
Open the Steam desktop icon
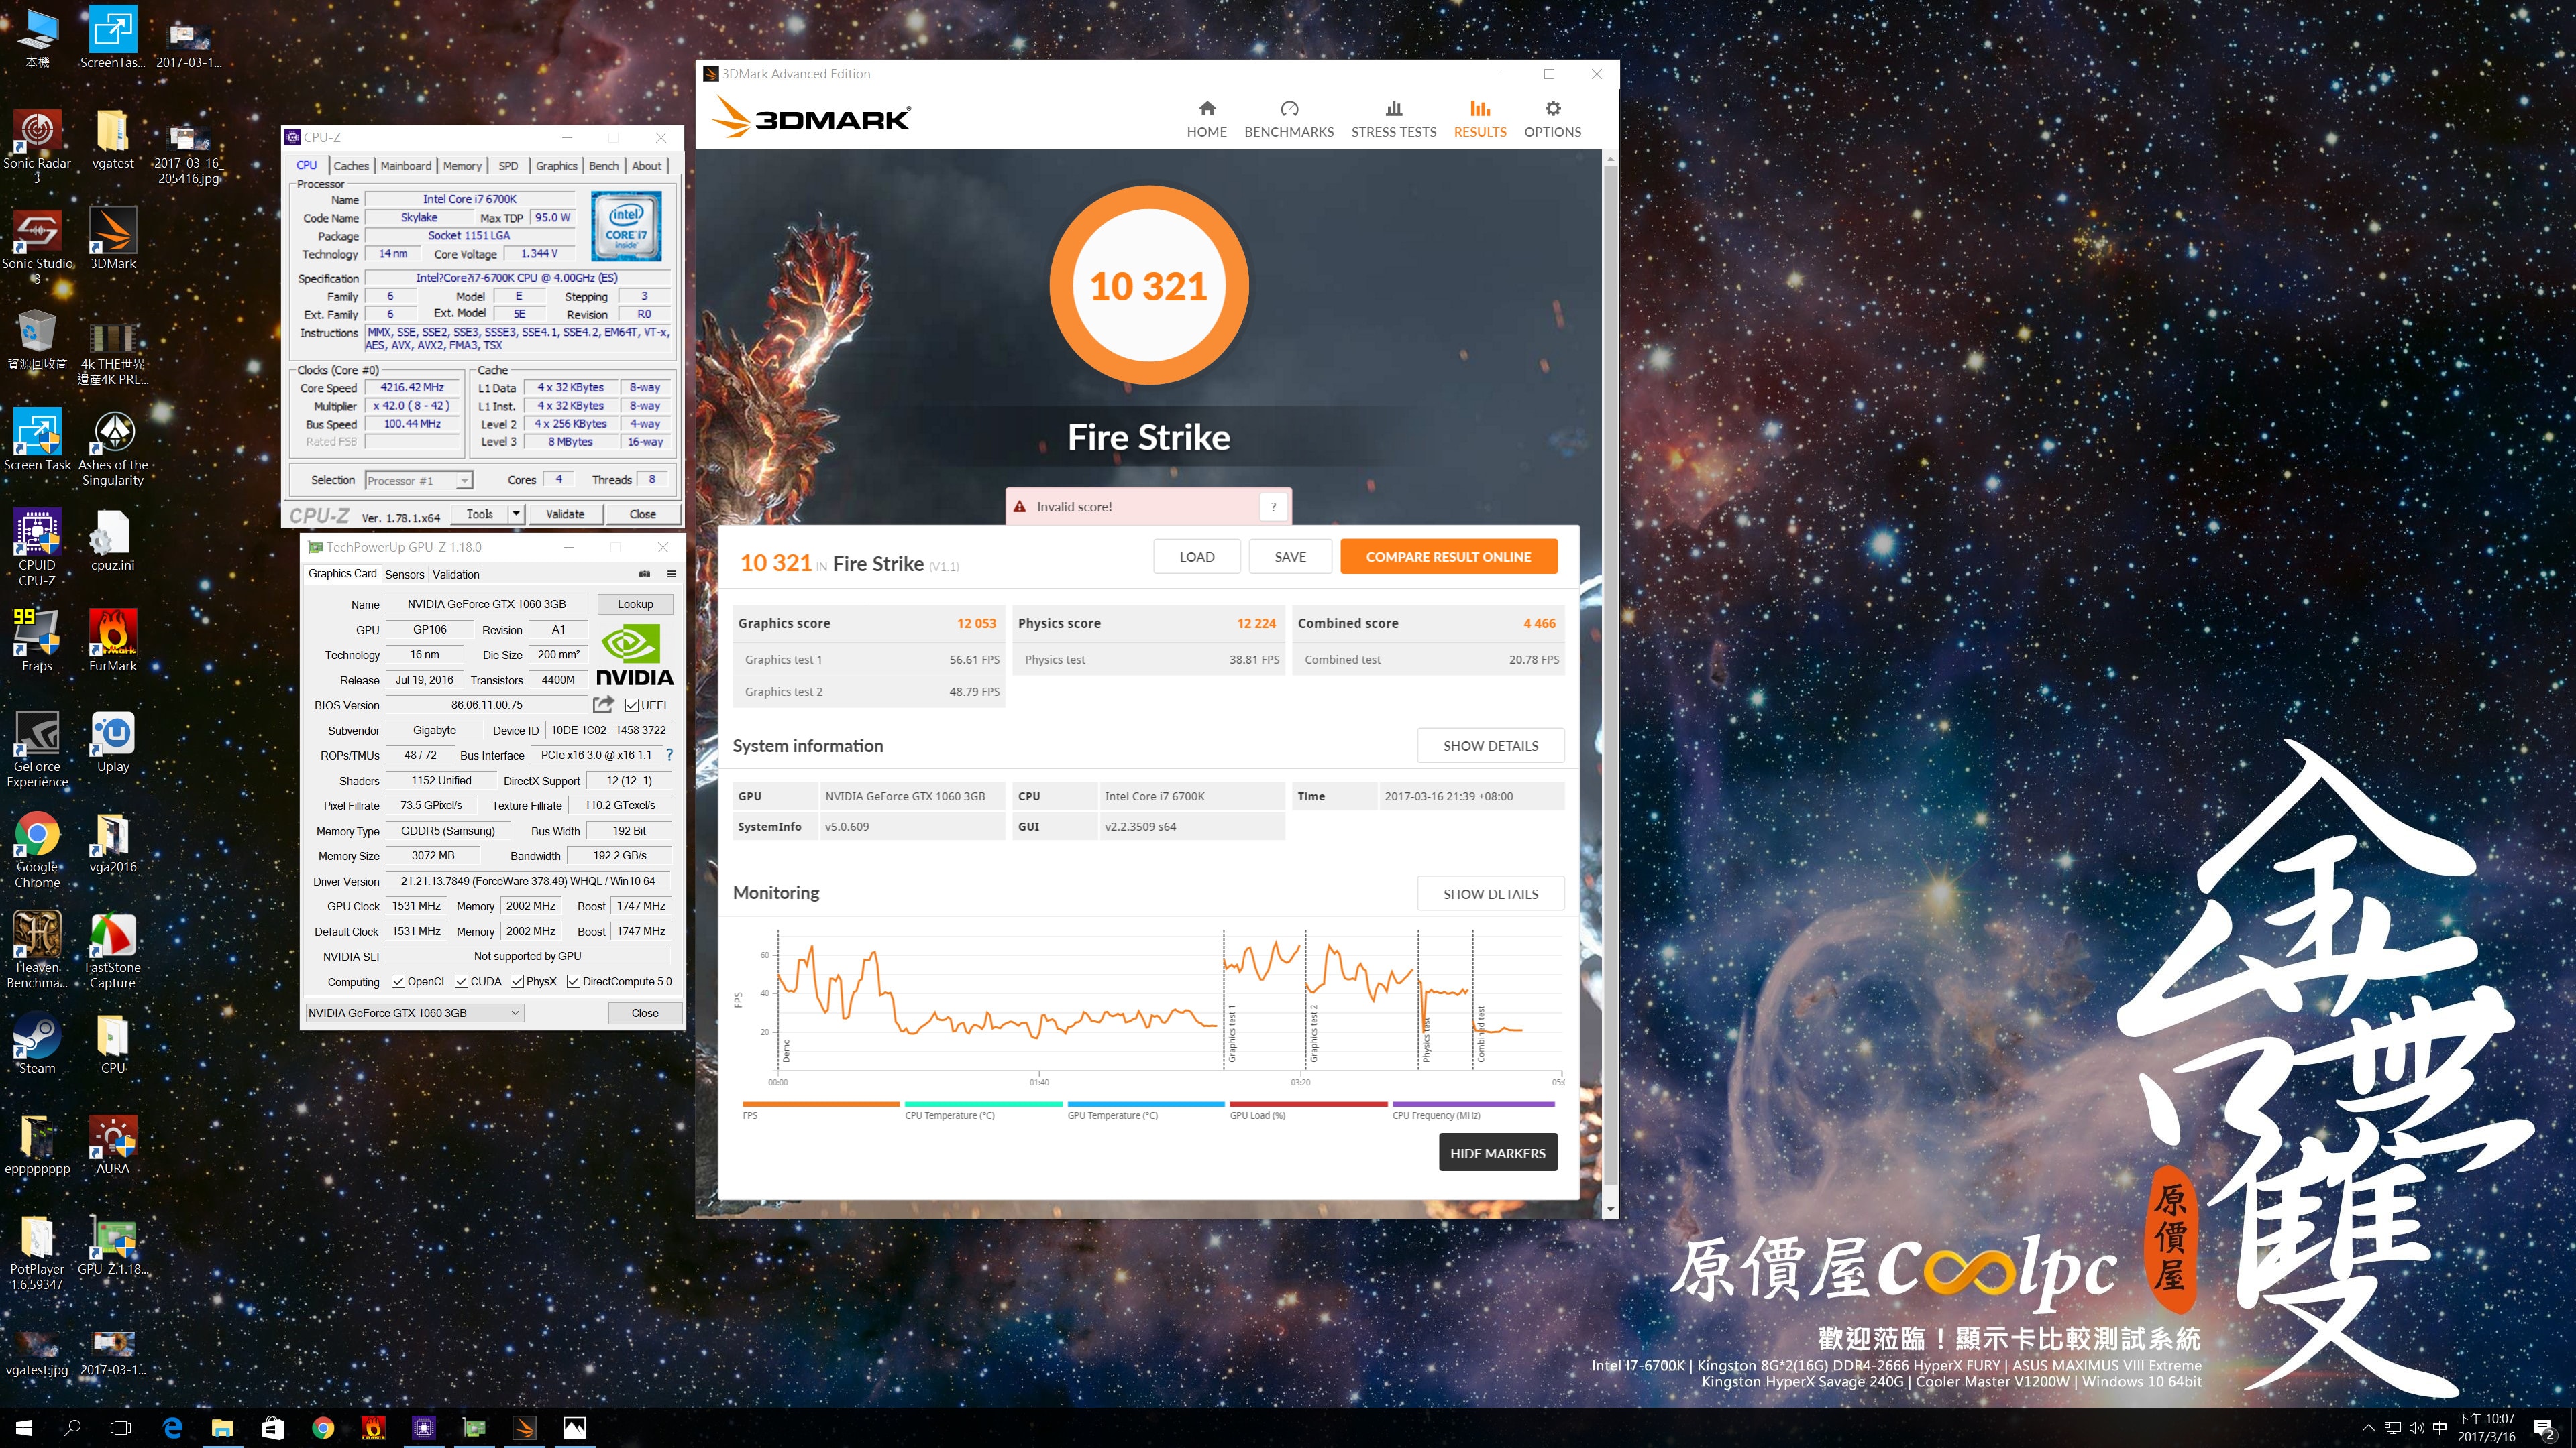[37, 1043]
